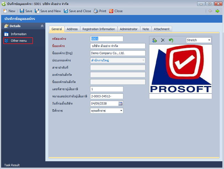Click the ชื่อองค์กร name field

click(118, 46)
